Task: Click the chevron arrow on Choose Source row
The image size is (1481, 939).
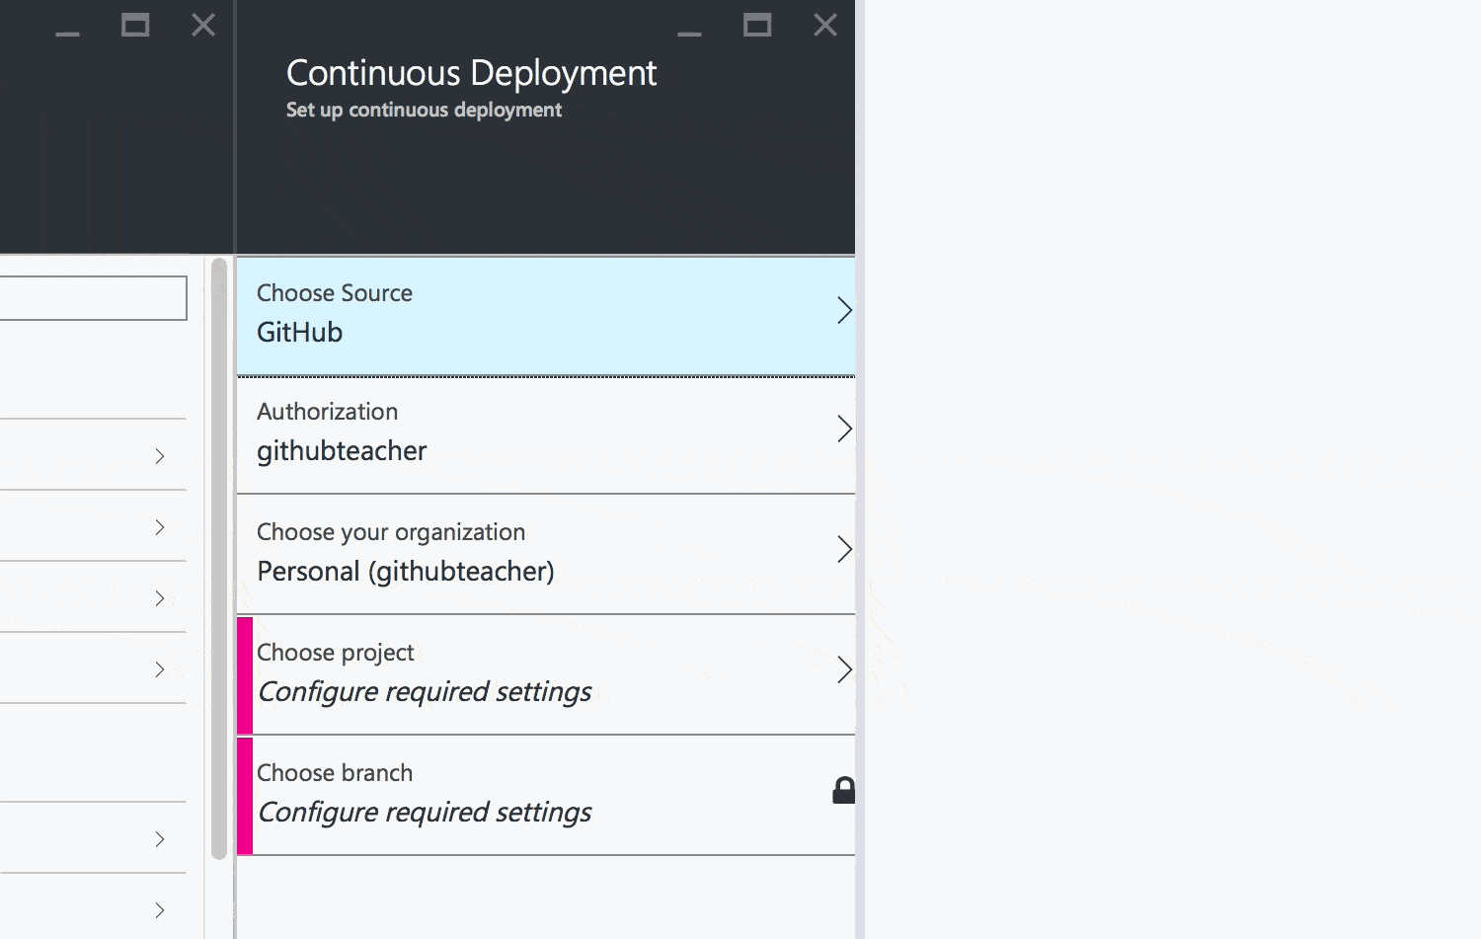Action: (844, 311)
